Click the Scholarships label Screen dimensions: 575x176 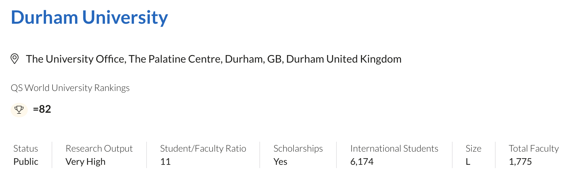pyautogui.click(x=298, y=149)
